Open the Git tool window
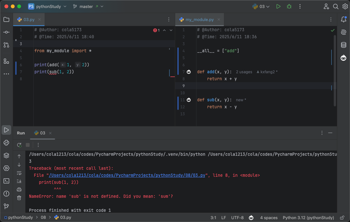 point(6,206)
